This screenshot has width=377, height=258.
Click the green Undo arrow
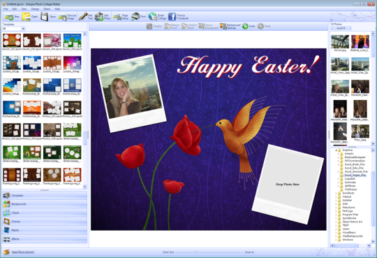[245, 27]
